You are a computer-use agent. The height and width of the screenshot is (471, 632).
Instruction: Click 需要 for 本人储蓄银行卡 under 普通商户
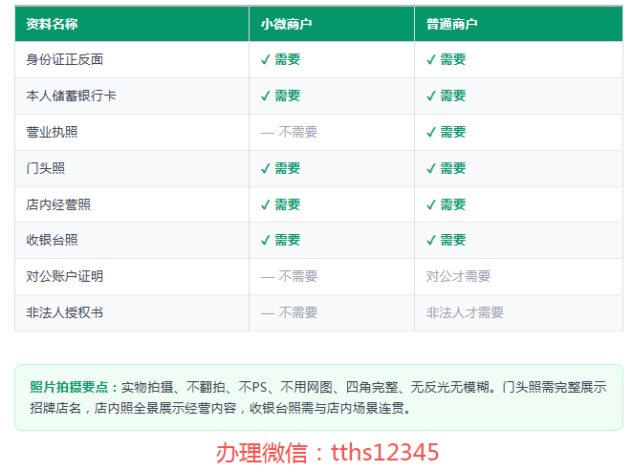click(x=447, y=96)
